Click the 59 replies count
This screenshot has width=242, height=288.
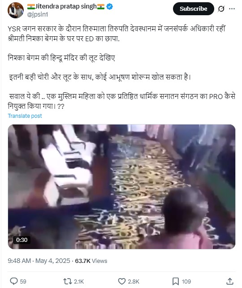point(23,281)
